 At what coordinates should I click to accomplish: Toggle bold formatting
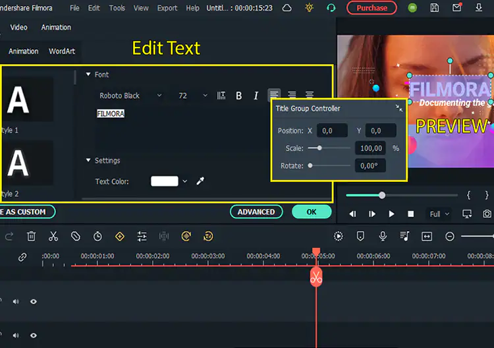[239, 96]
